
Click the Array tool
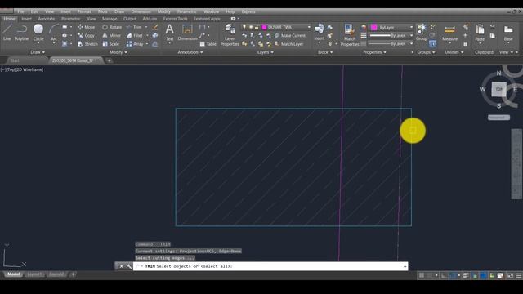point(135,43)
